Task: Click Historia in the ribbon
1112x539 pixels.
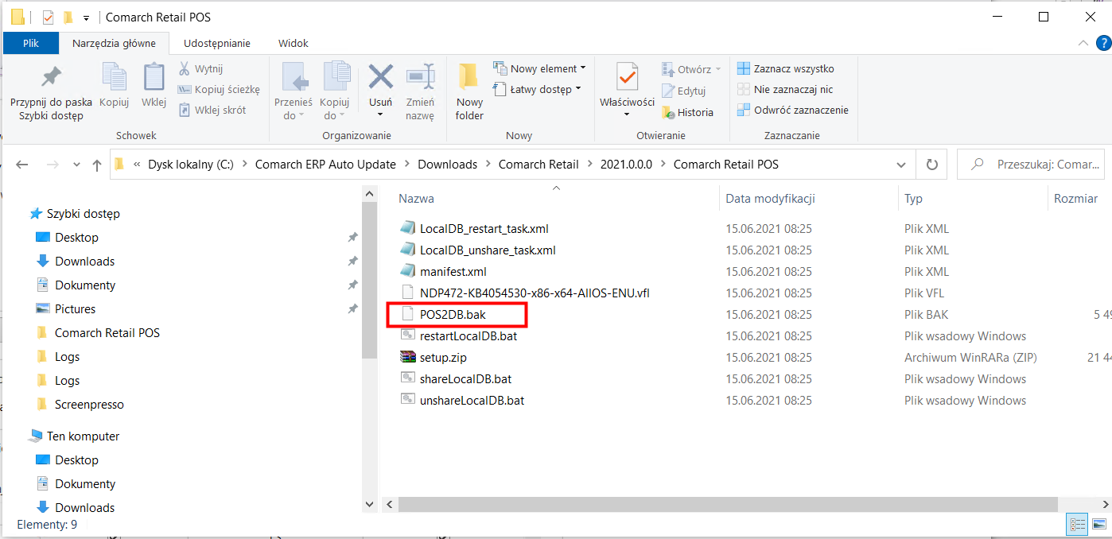Action: pyautogui.click(x=687, y=112)
